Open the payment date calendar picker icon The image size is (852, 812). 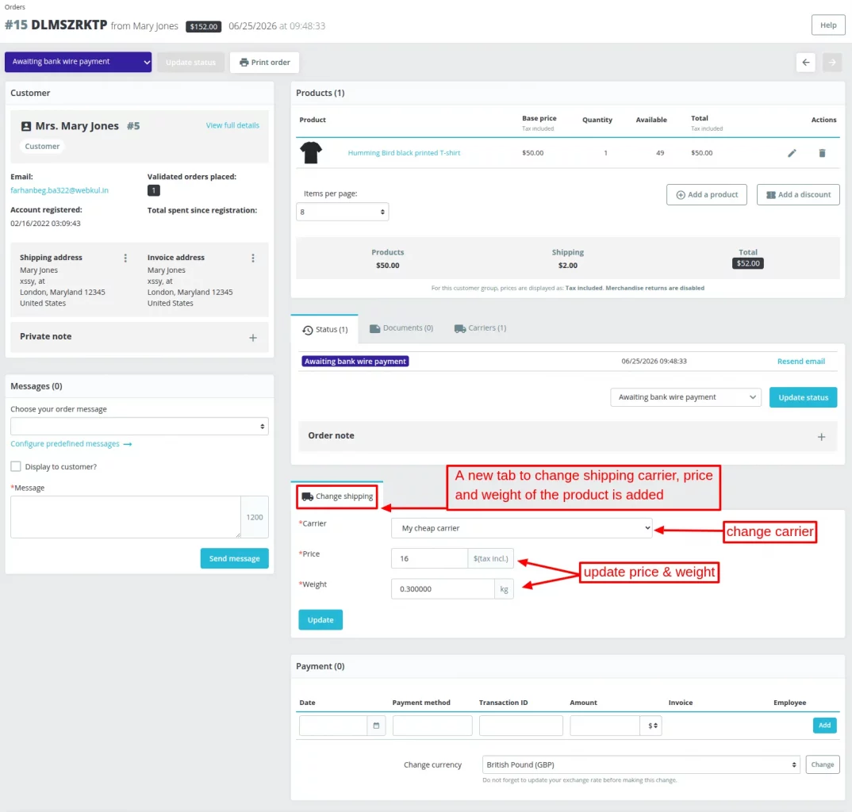coord(376,726)
